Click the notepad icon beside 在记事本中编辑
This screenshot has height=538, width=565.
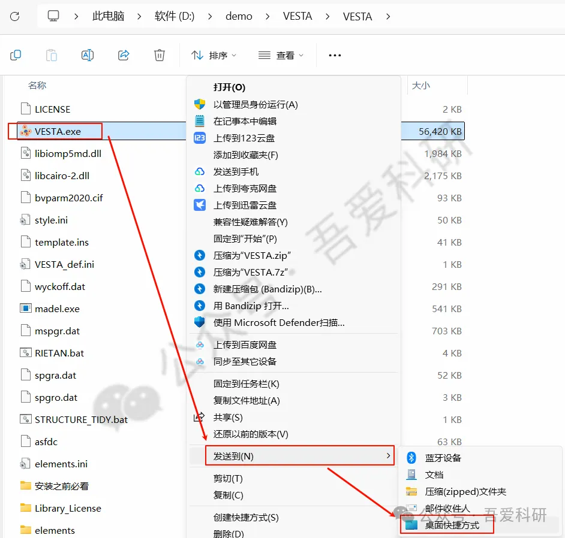(200, 121)
